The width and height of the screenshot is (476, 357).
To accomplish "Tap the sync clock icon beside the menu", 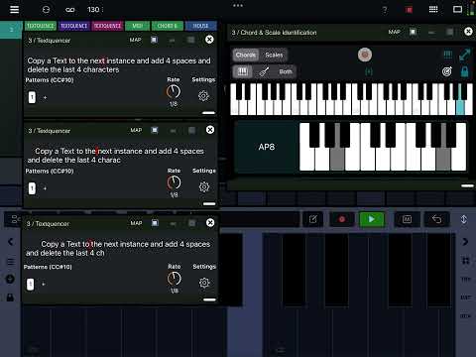I will click(x=46, y=10).
